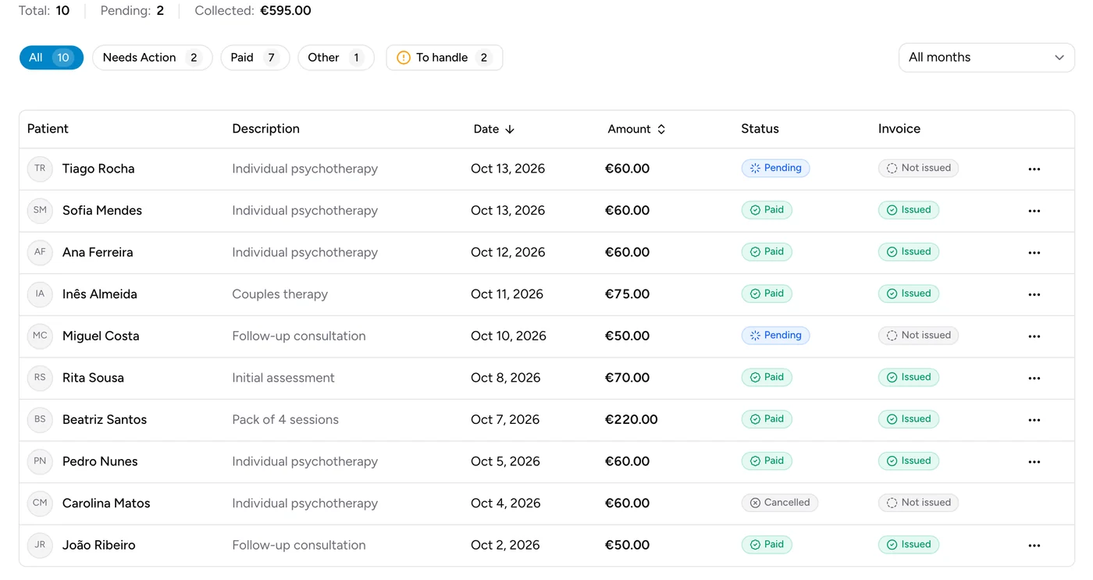
Task: Click patient name Ana Ferreira
Action: pos(98,252)
